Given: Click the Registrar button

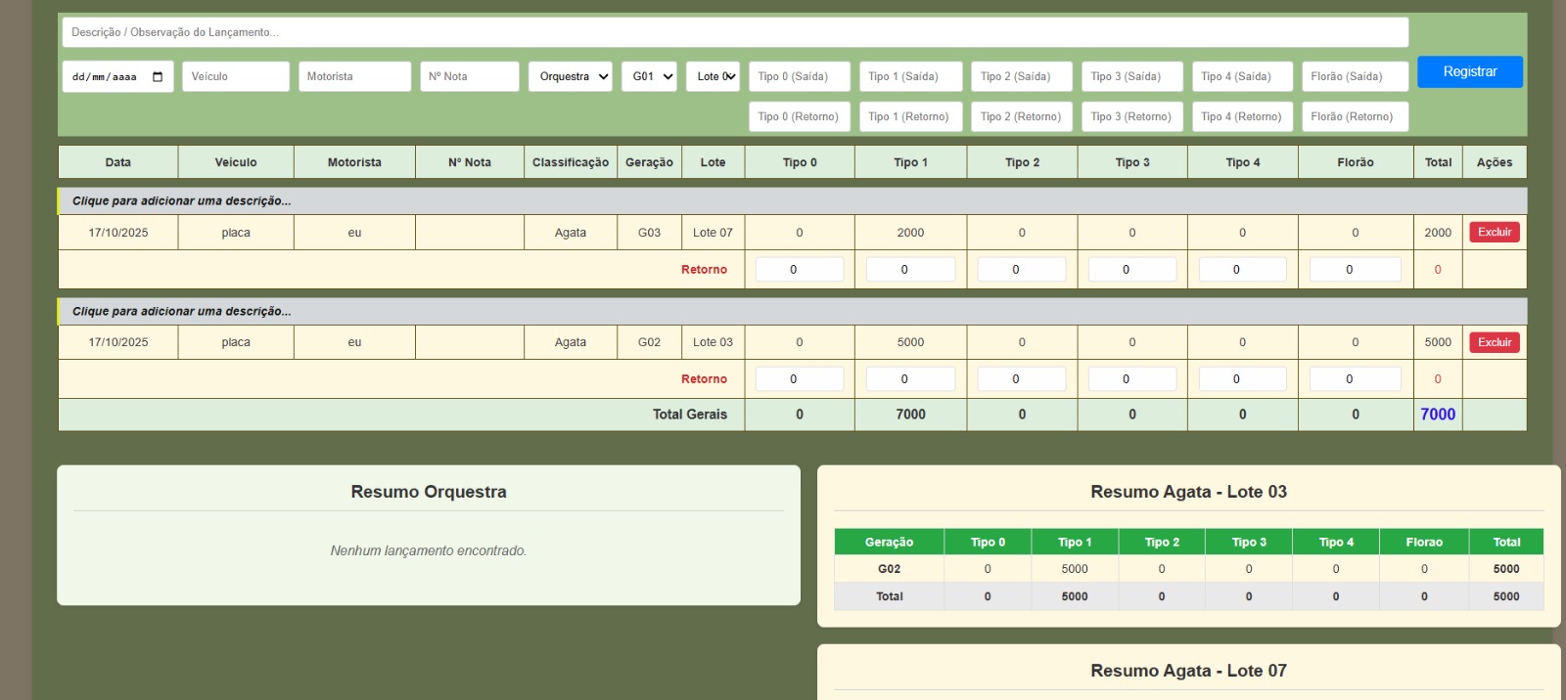Looking at the screenshot, I should click(1470, 71).
